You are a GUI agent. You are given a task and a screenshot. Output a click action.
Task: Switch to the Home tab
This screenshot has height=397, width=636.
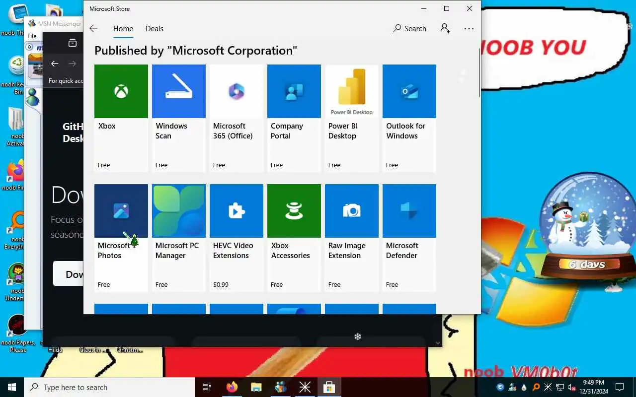[x=123, y=29]
